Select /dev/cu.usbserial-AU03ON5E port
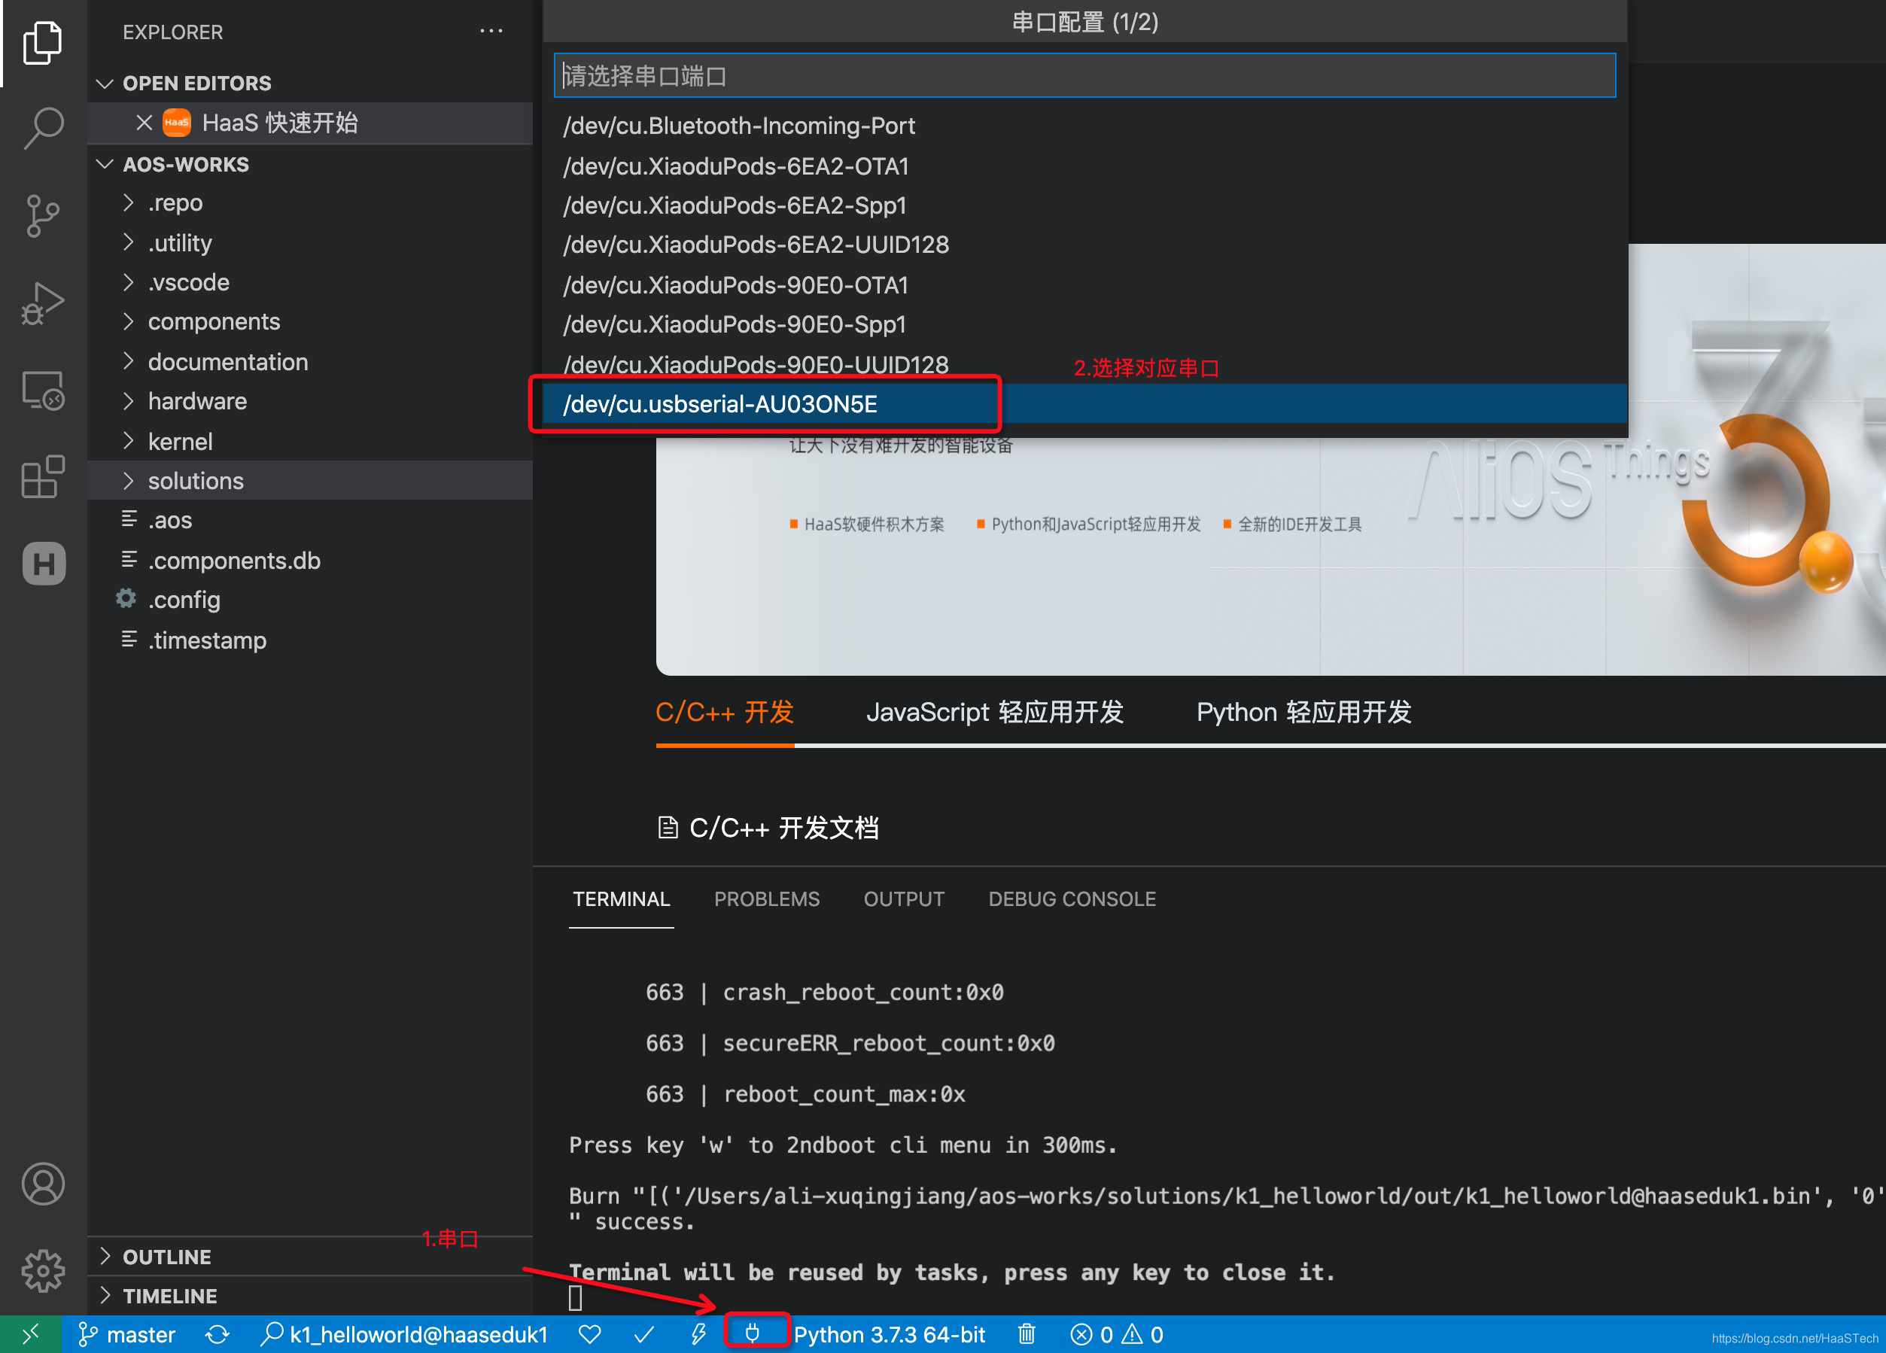The width and height of the screenshot is (1886, 1353). [x=720, y=404]
